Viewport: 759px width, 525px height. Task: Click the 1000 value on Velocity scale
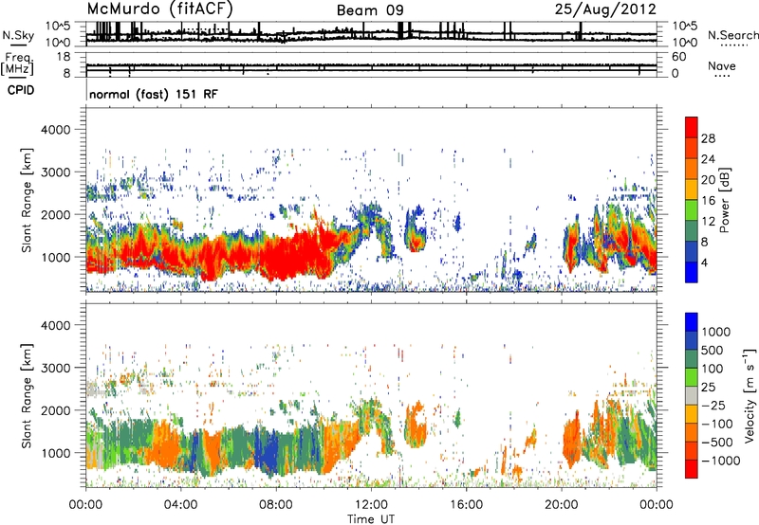coord(716,332)
